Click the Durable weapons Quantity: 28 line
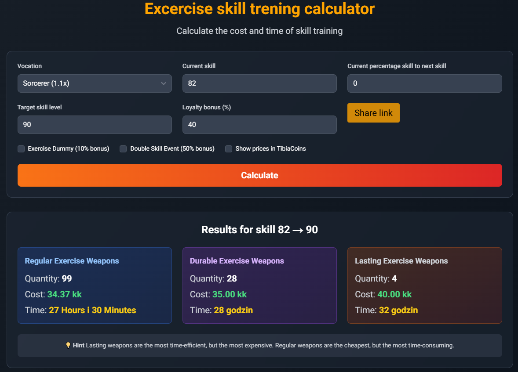518x372 pixels. pos(213,278)
